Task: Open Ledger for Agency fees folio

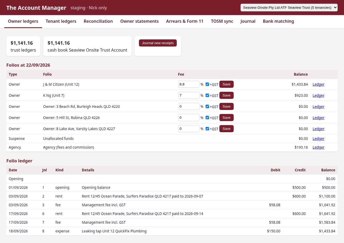Action: click(x=318, y=147)
